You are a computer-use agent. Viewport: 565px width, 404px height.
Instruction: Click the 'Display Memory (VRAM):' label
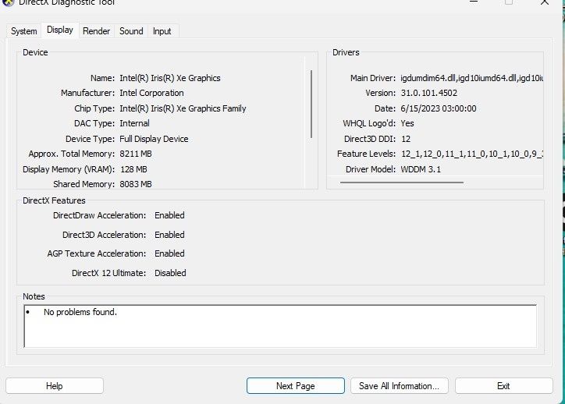coord(69,169)
